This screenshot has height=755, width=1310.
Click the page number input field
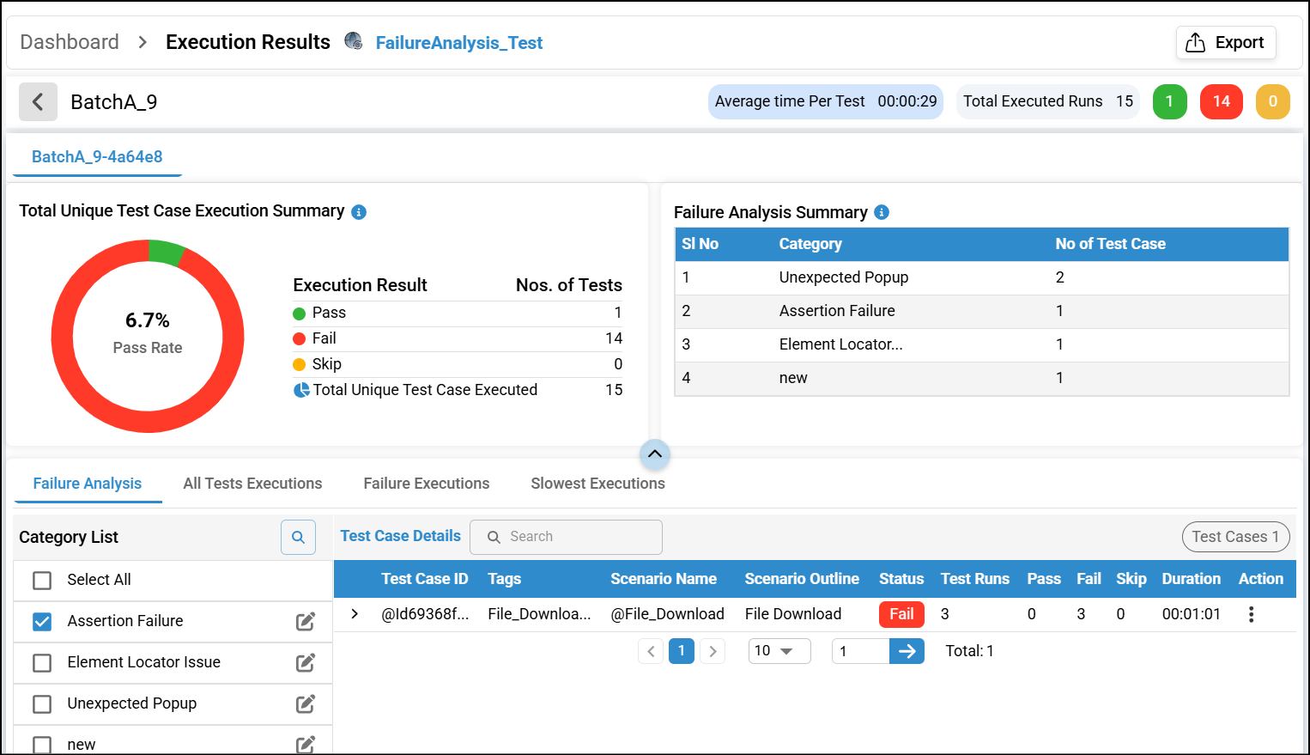point(860,651)
